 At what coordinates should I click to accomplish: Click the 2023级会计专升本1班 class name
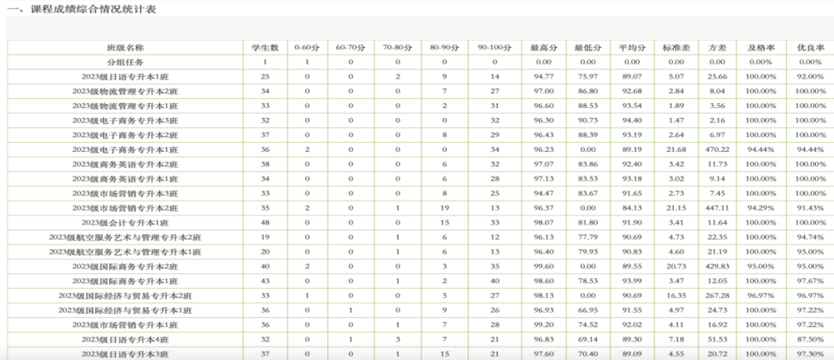[125, 223]
